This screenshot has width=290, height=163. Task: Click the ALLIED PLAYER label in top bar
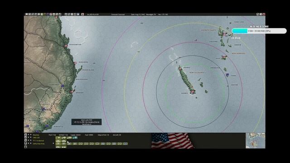tap(93, 14)
